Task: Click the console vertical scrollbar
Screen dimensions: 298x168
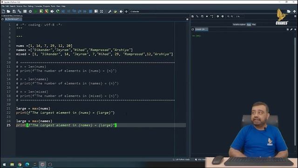Action: [295, 91]
